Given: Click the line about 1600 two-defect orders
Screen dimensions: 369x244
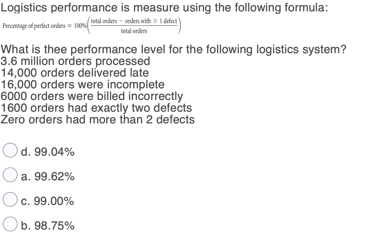Looking at the screenshot, I should [96, 108].
